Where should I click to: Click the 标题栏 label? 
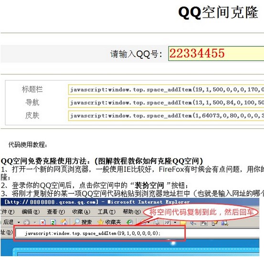32,89
